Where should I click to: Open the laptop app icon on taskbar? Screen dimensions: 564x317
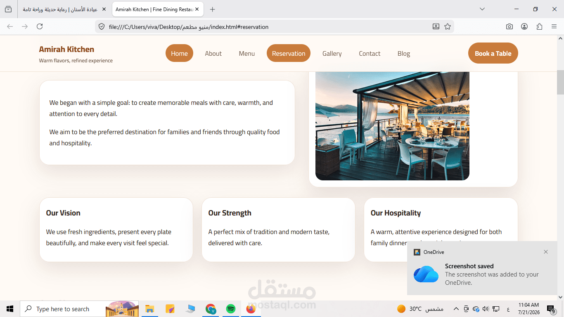(x=190, y=309)
